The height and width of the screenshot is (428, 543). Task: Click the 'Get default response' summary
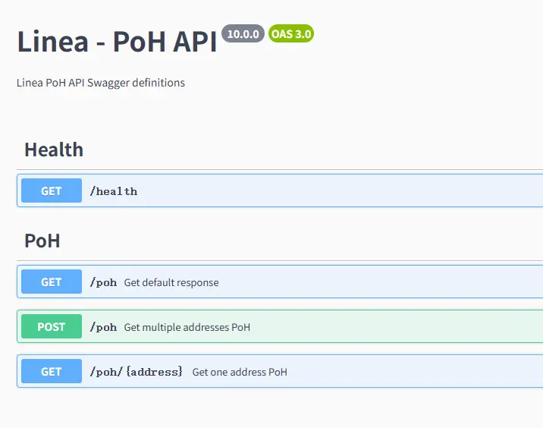171,282
